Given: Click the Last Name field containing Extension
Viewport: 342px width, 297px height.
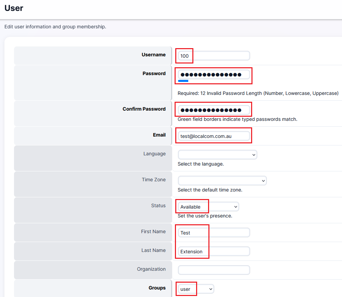Looking at the screenshot, I should pos(214,251).
